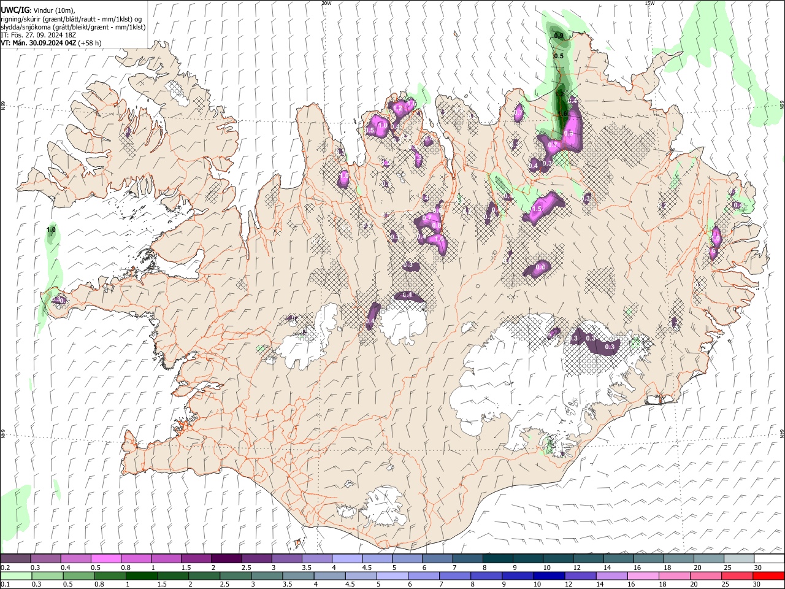785x589 pixels.
Task: Select the dark green rain swatch between 1 and 1.5
Action: pyautogui.click(x=141, y=576)
